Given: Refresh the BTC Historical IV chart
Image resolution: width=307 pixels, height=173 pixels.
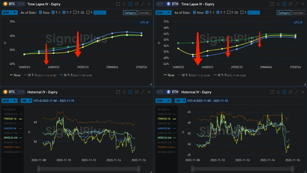Looking at the screenshot, I should coord(124,92).
